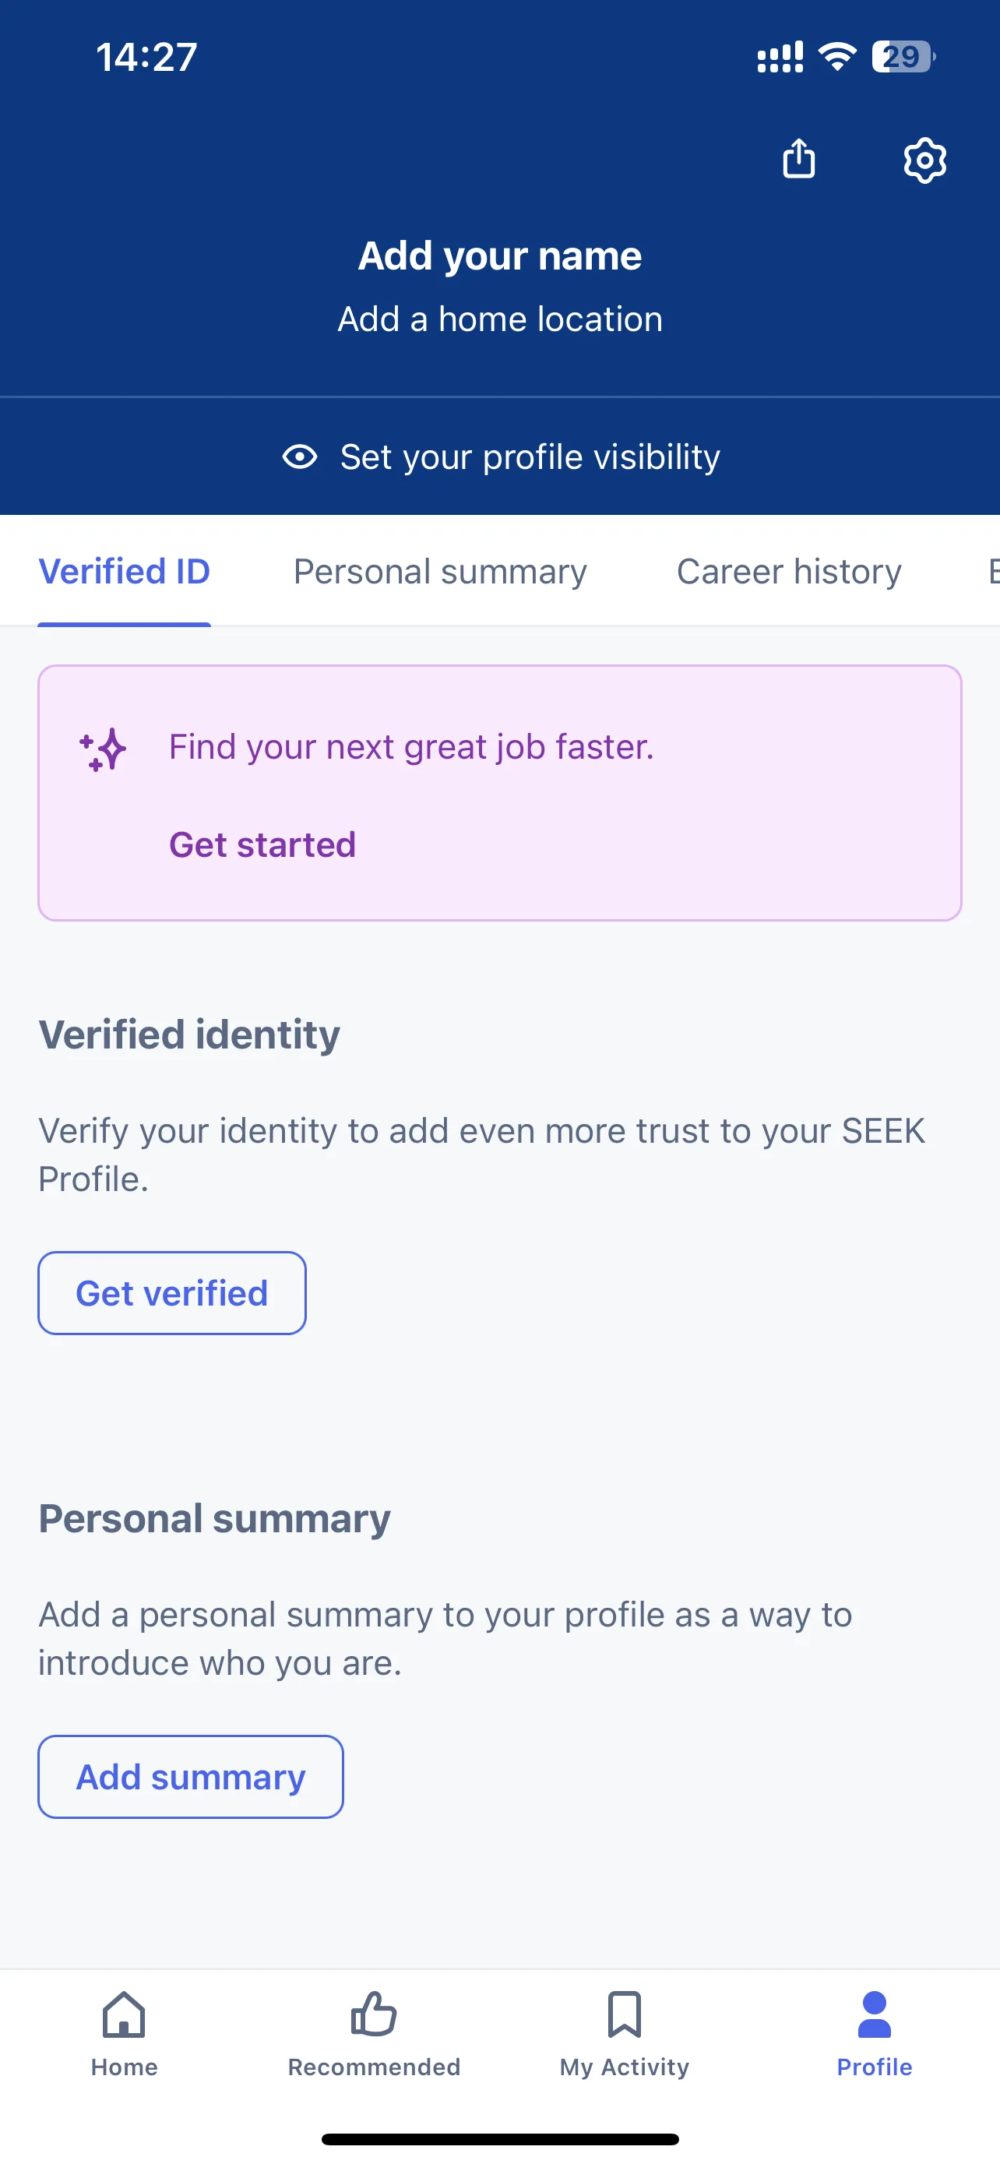The height and width of the screenshot is (2164, 1000).
Task: Go to the Home tab icon
Action: tap(125, 2014)
